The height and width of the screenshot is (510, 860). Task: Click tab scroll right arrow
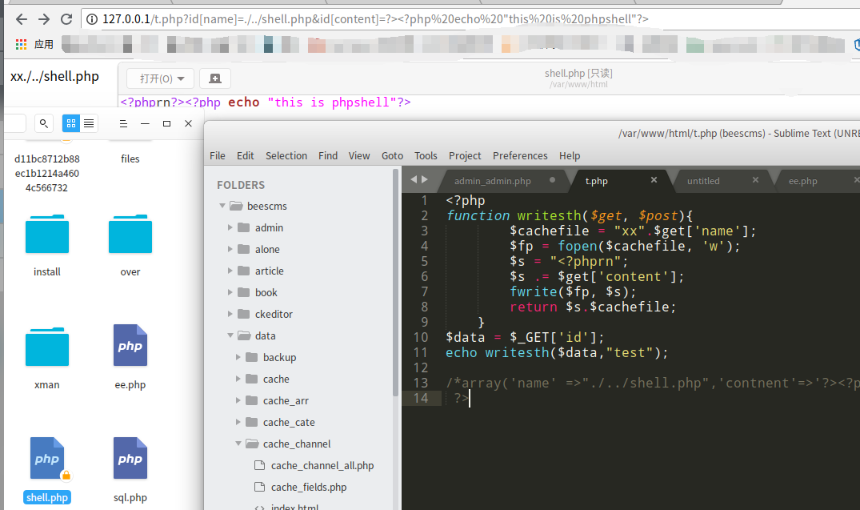coord(425,179)
